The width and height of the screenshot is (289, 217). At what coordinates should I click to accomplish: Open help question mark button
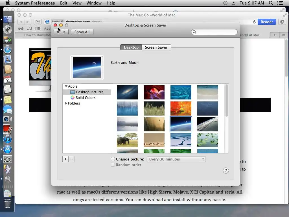[x=226, y=170]
